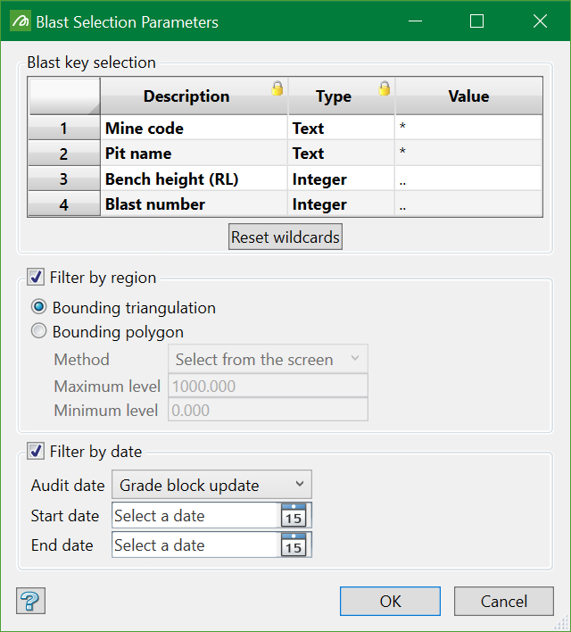Click the help question mark icon
The height and width of the screenshot is (632, 571).
[x=30, y=601]
